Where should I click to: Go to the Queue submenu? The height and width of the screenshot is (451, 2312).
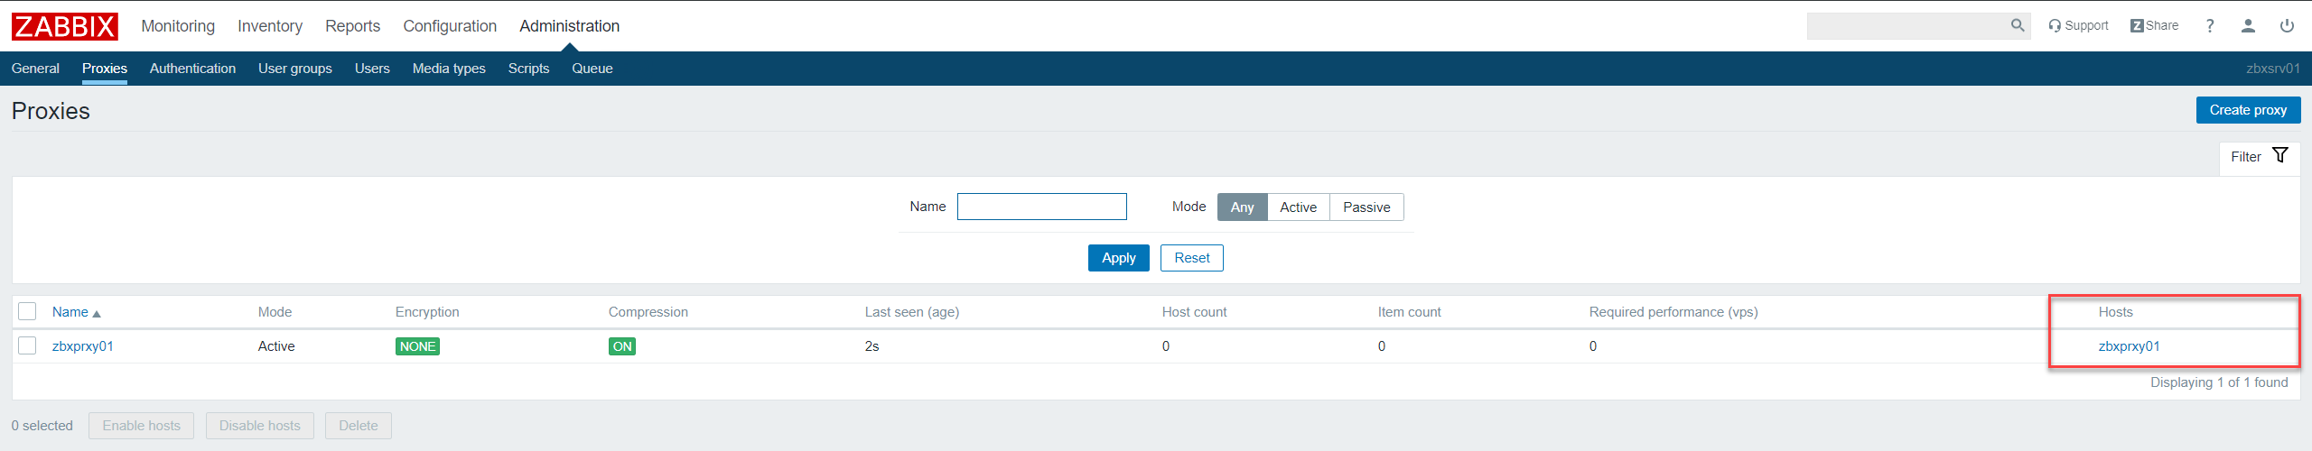point(592,69)
